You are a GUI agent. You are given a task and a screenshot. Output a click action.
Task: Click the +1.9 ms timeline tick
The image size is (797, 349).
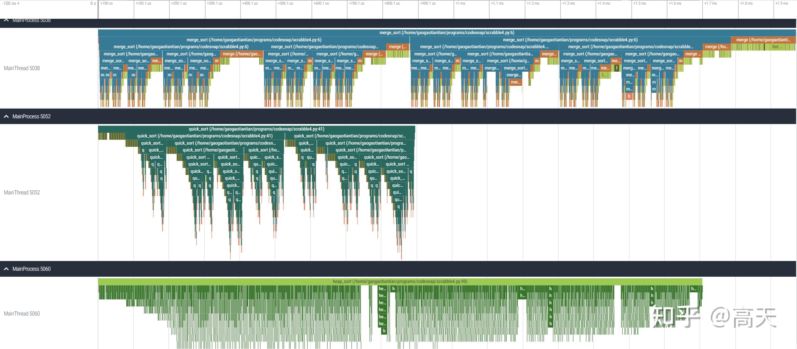tap(781, 3)
